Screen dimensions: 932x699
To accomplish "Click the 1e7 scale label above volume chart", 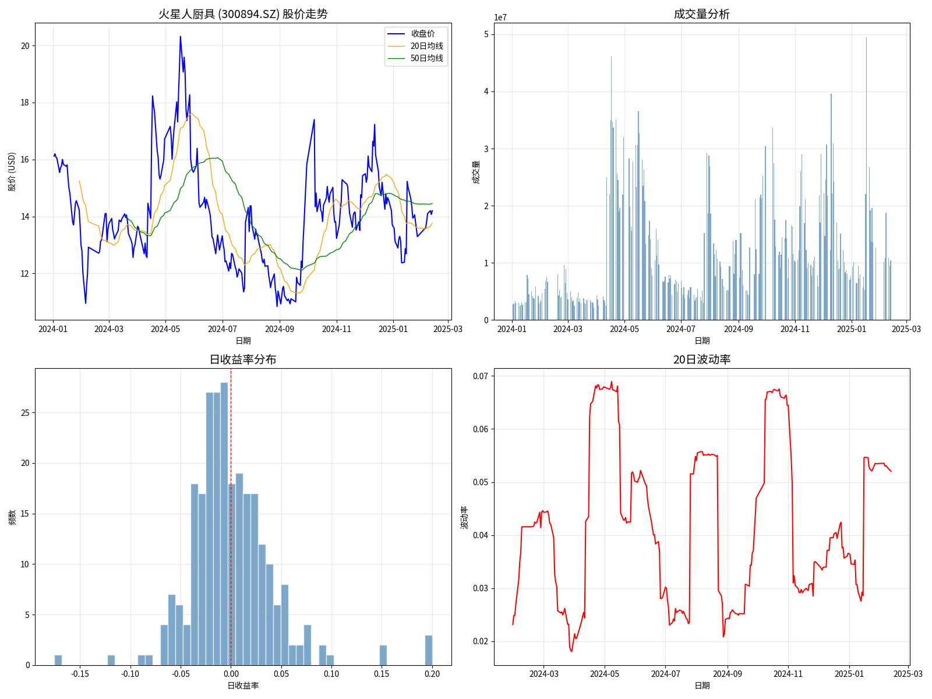I will point(500,17).
